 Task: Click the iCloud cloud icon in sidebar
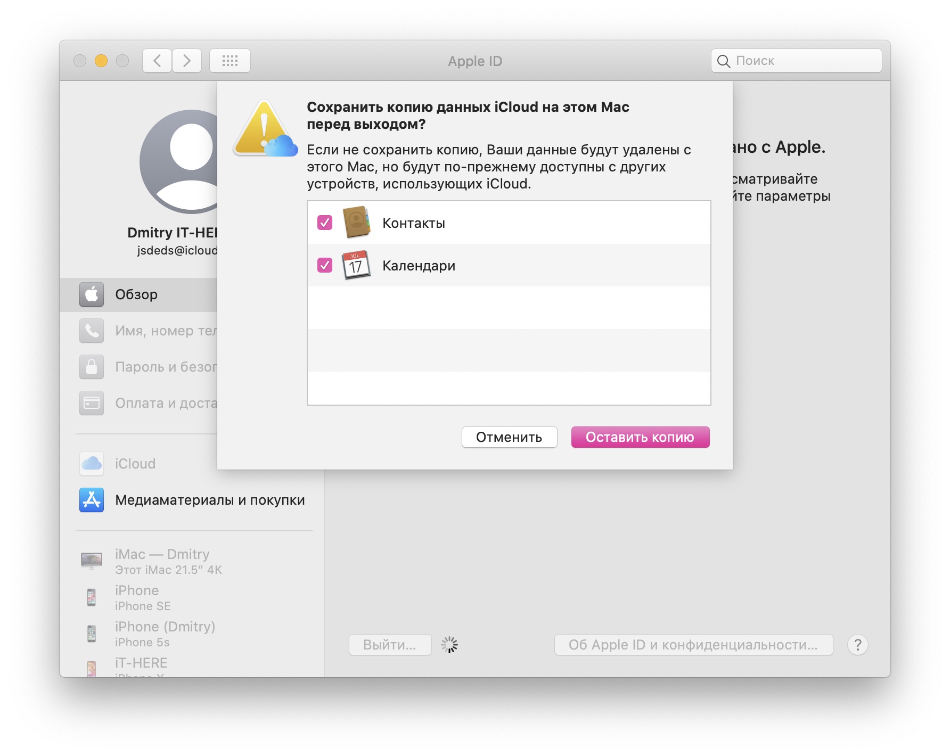[92, 464]
